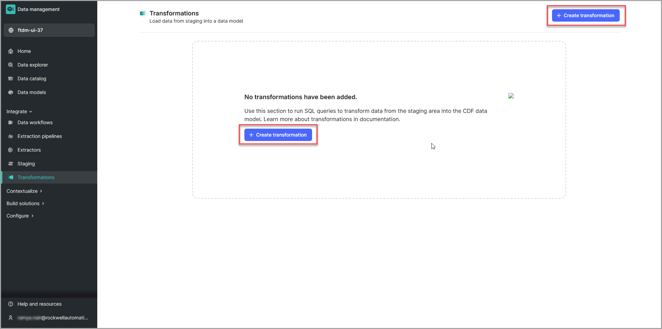
Task: Click the Help and resources question icon
Action: [x=11, y=304]
